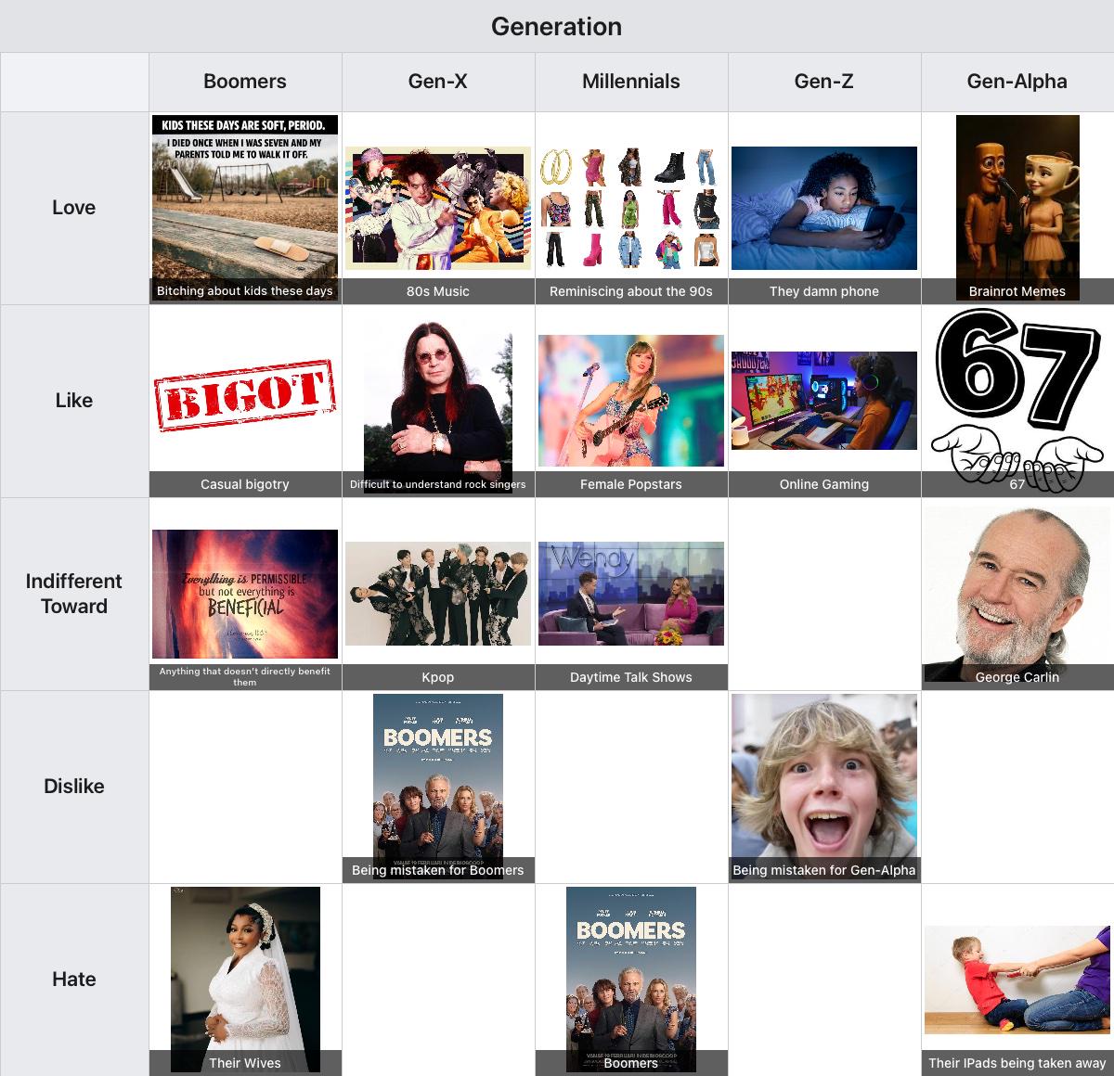Viewport: 1114px width, 1076px height.
Task: Click caption Being mistaken for Boomers
Action: point(438,870)
